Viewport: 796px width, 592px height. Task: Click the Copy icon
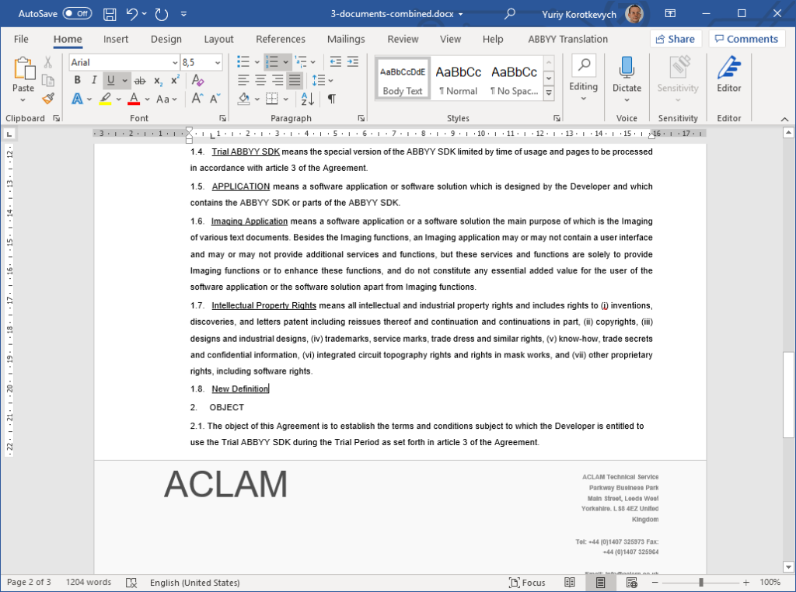tap(48, 80)
